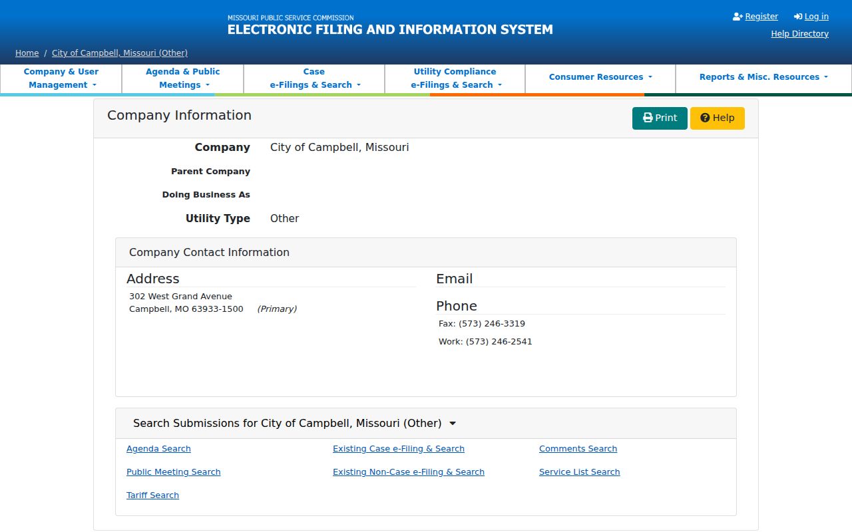Expand Utility Compliance e-Filings & Search menu
The width and height of the screenshot is (852, 532).
(455, 78)
